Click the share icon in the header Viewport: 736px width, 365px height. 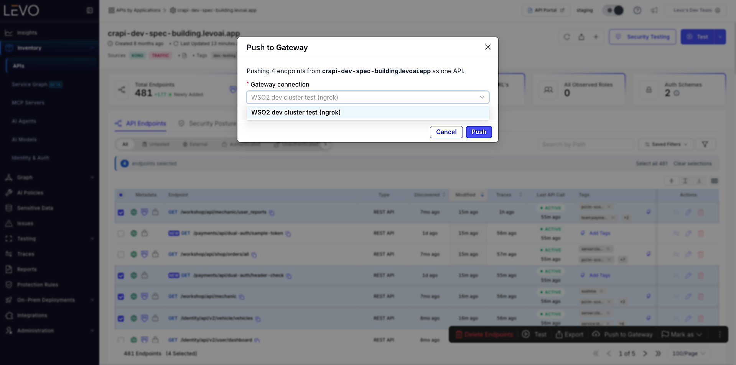[x=581, y=37]
